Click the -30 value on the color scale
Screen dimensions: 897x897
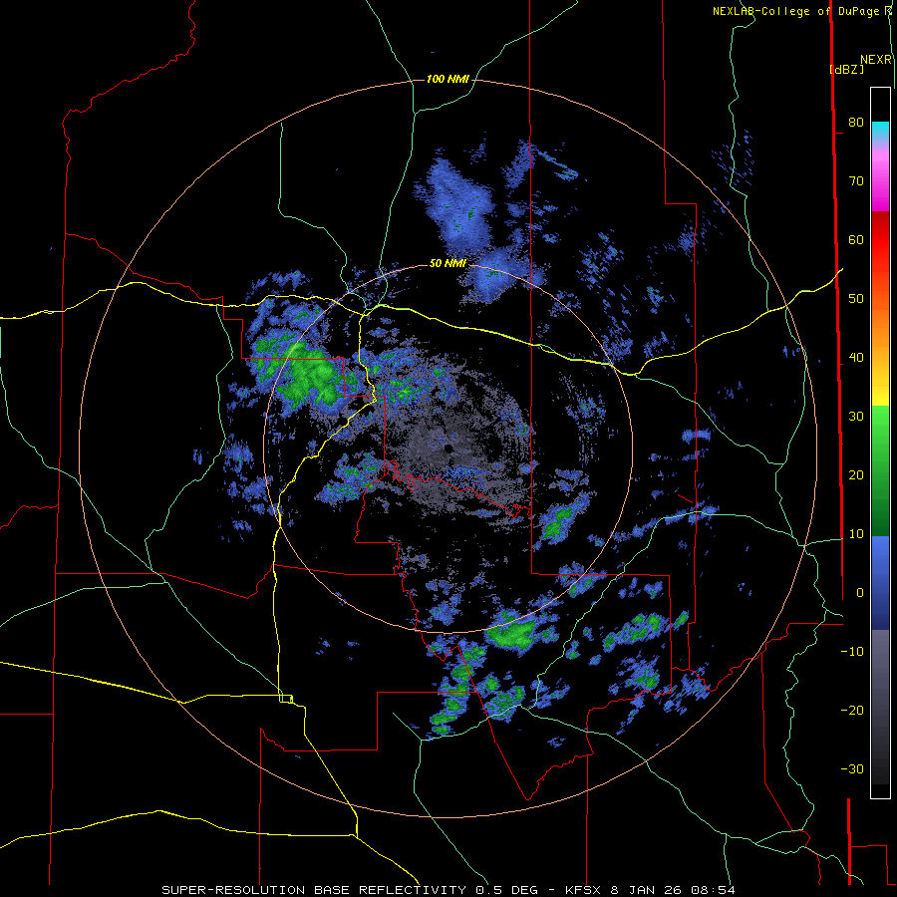[852, 768]
